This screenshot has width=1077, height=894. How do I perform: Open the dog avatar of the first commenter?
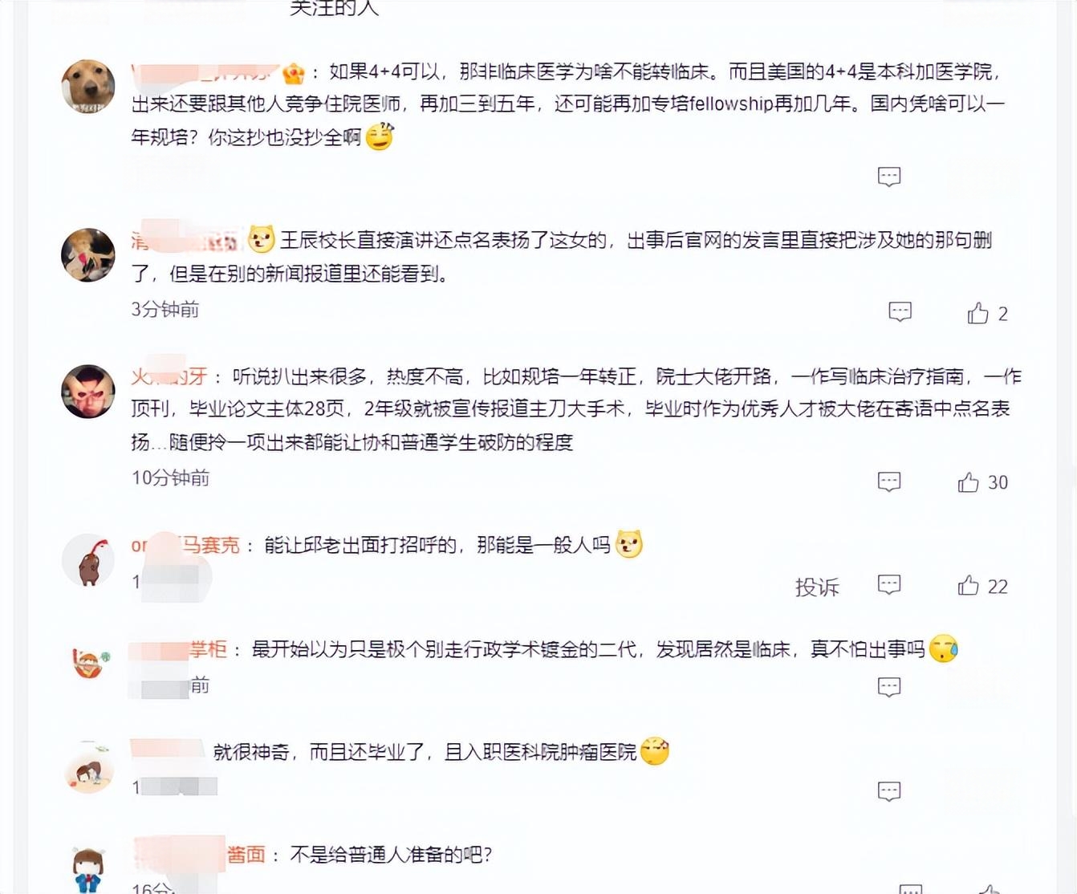[88, 86]
